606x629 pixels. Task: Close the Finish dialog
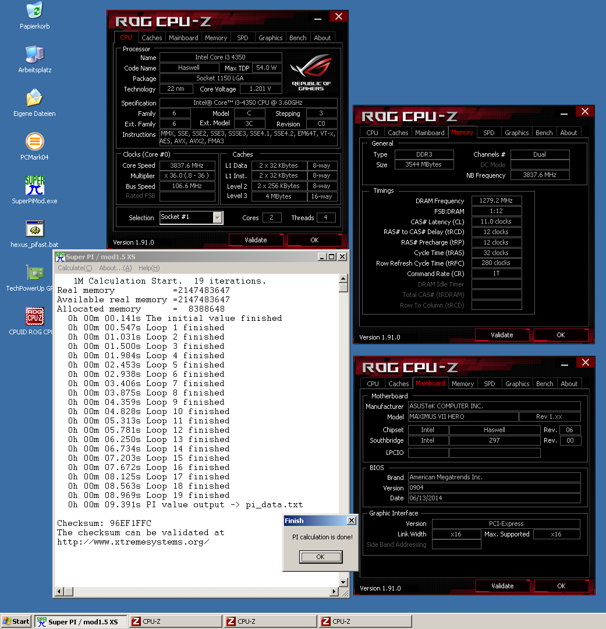pos(352,521)
